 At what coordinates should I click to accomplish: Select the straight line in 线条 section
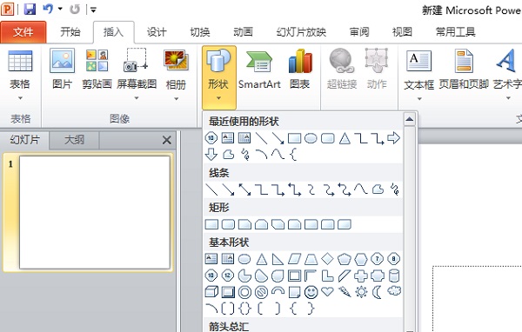(x=211, y=189)
